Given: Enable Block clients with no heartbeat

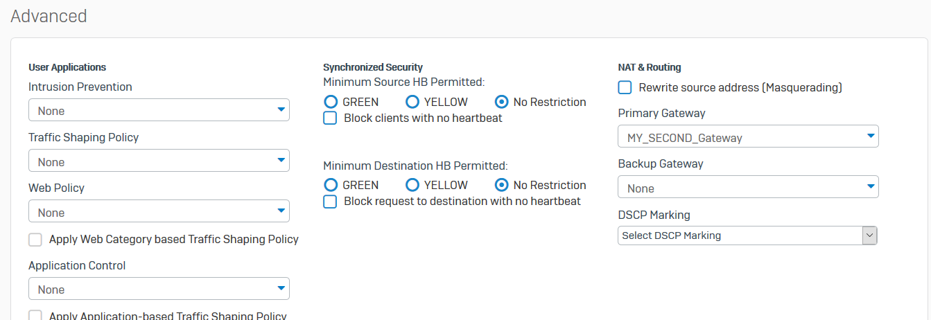Looking at the screenshot, I should pyautogui.click(x=331, y=118).
